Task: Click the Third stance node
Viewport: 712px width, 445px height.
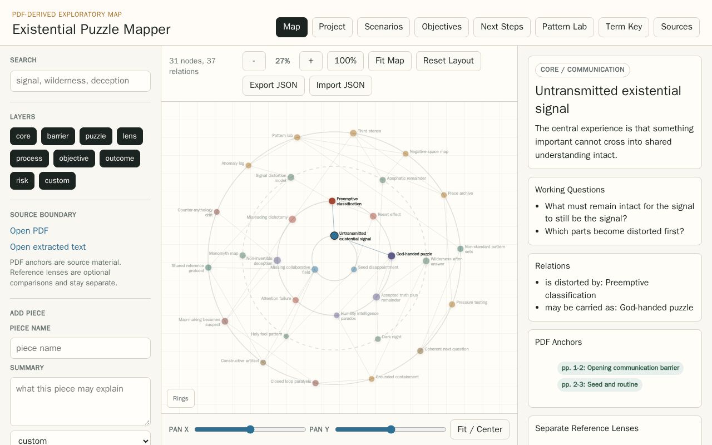Action: [x=353, y=133]
